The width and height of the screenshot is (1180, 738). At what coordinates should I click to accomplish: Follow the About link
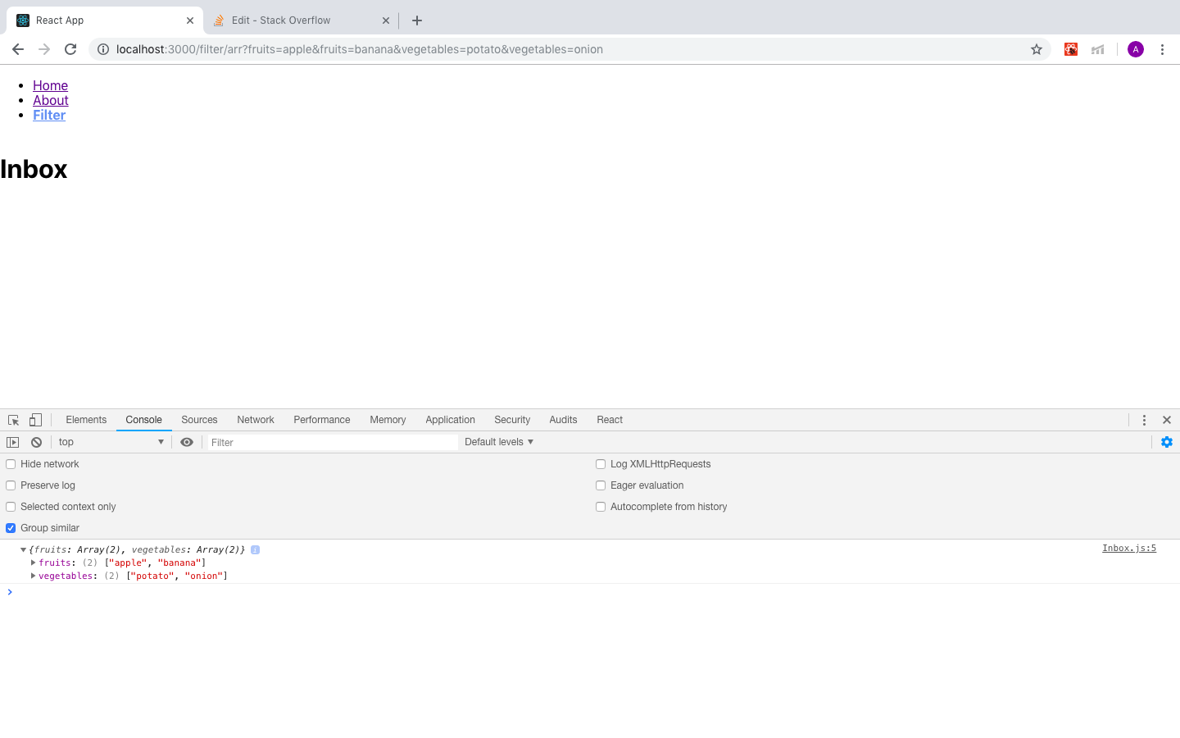(51, 100)
